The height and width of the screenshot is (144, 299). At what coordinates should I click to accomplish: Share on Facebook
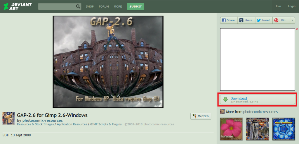[229, 20]
